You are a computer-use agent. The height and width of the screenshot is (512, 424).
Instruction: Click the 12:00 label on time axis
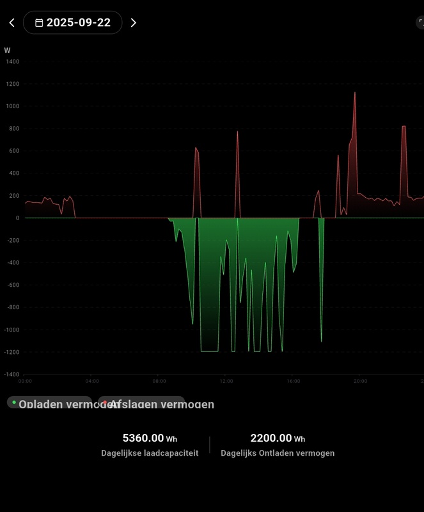(x=226, y=381)
